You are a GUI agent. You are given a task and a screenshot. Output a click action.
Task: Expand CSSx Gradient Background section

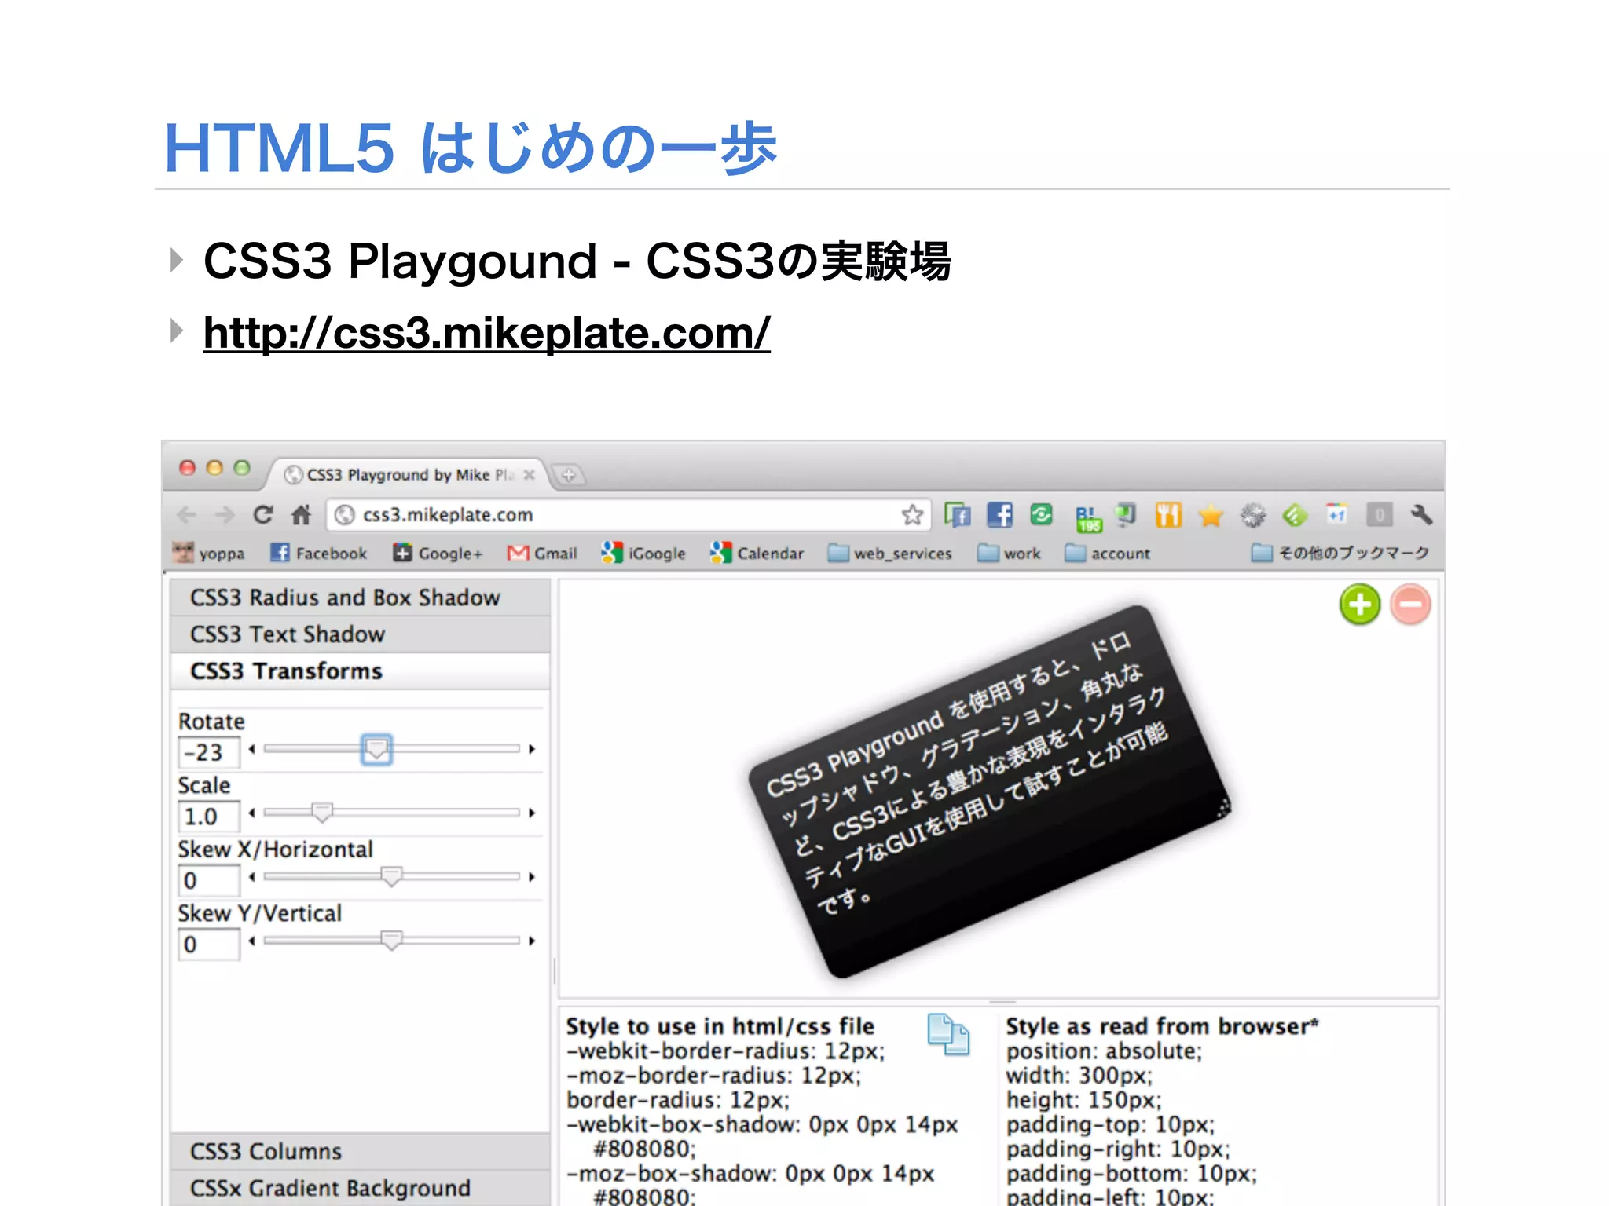click(x=360, y=1188)
